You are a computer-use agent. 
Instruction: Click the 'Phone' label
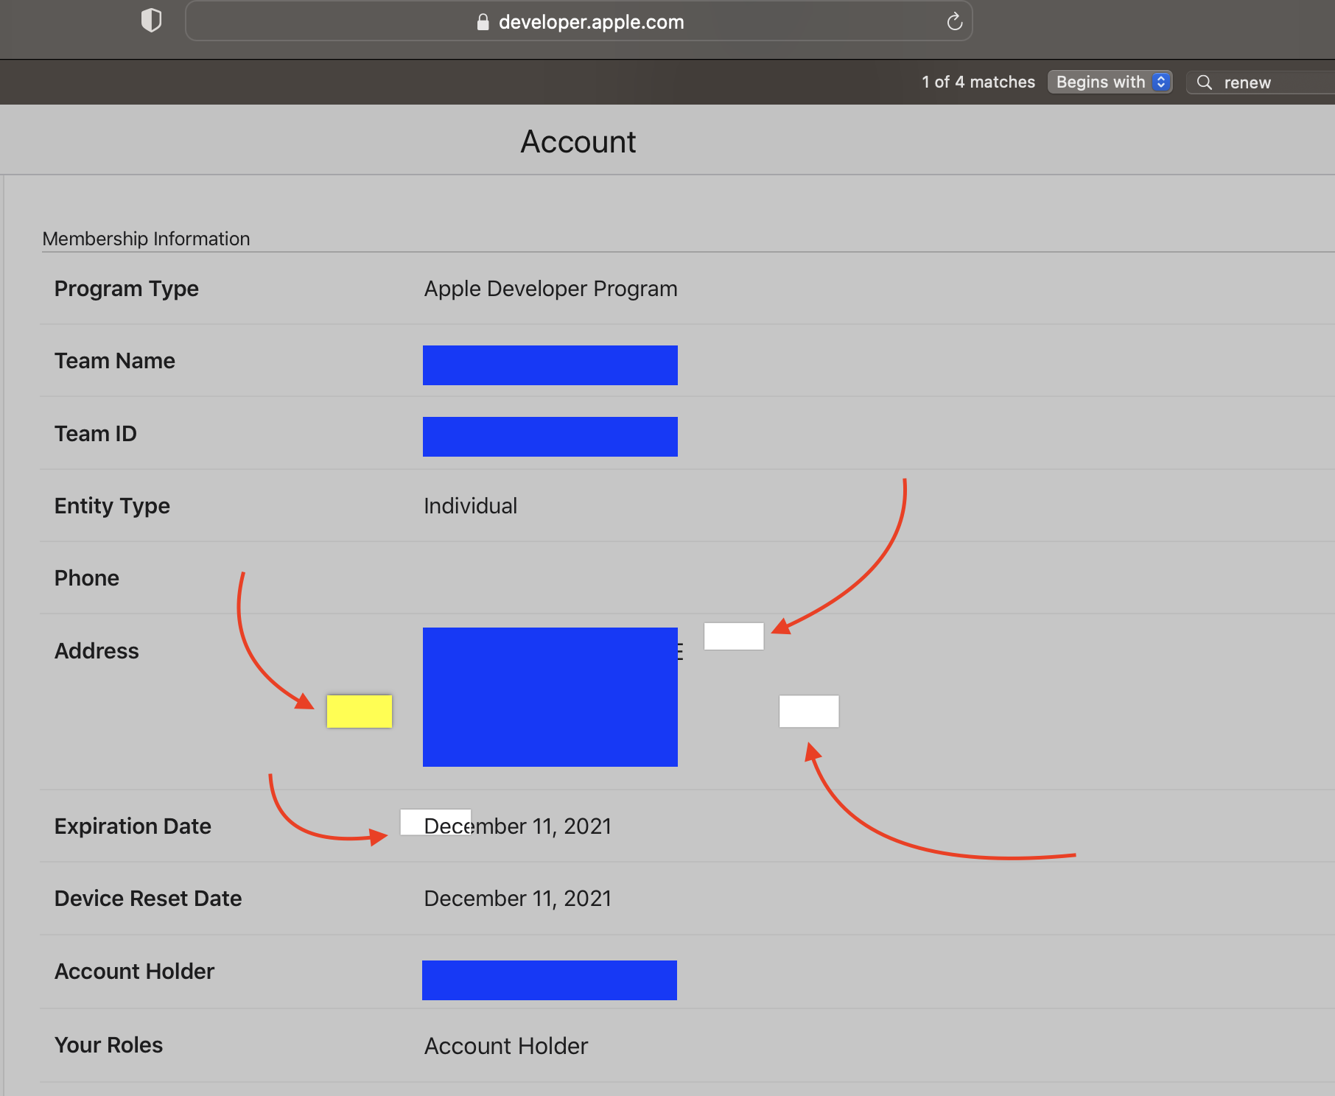pyautogui.click(x=87, y=578)
